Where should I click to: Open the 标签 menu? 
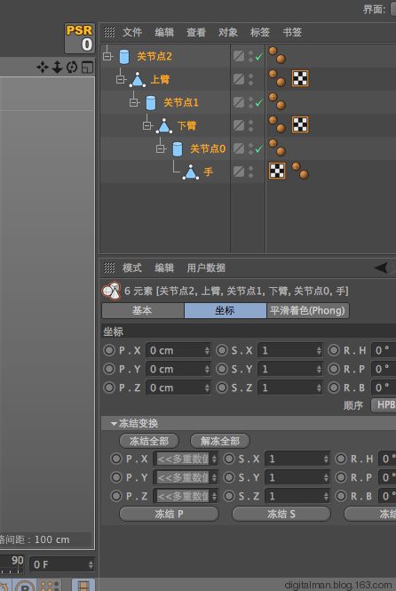coord(260,32)
